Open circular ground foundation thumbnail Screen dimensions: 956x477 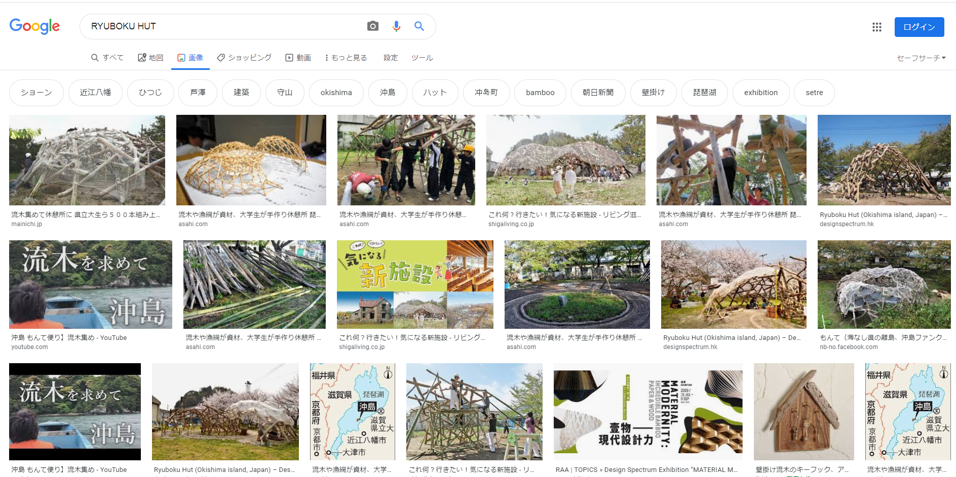577,284
